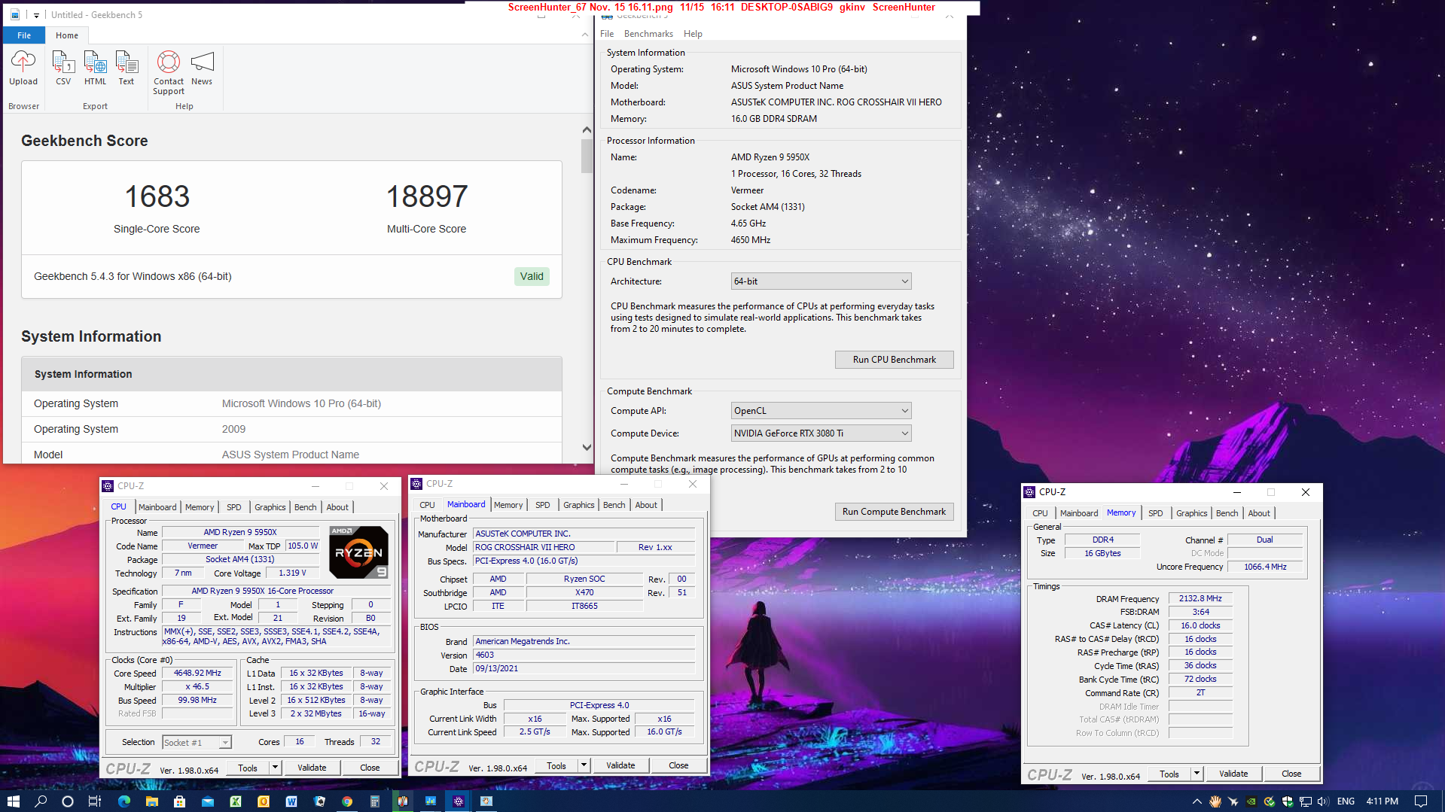1445x812 pixels.
Task: Select the Home ribbon tab
Action: coord(67,35)
